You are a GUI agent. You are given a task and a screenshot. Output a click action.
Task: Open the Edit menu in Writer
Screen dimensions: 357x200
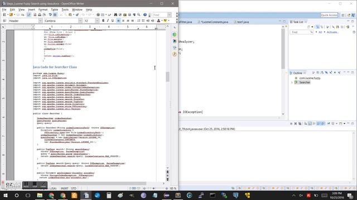pos(12,10)
